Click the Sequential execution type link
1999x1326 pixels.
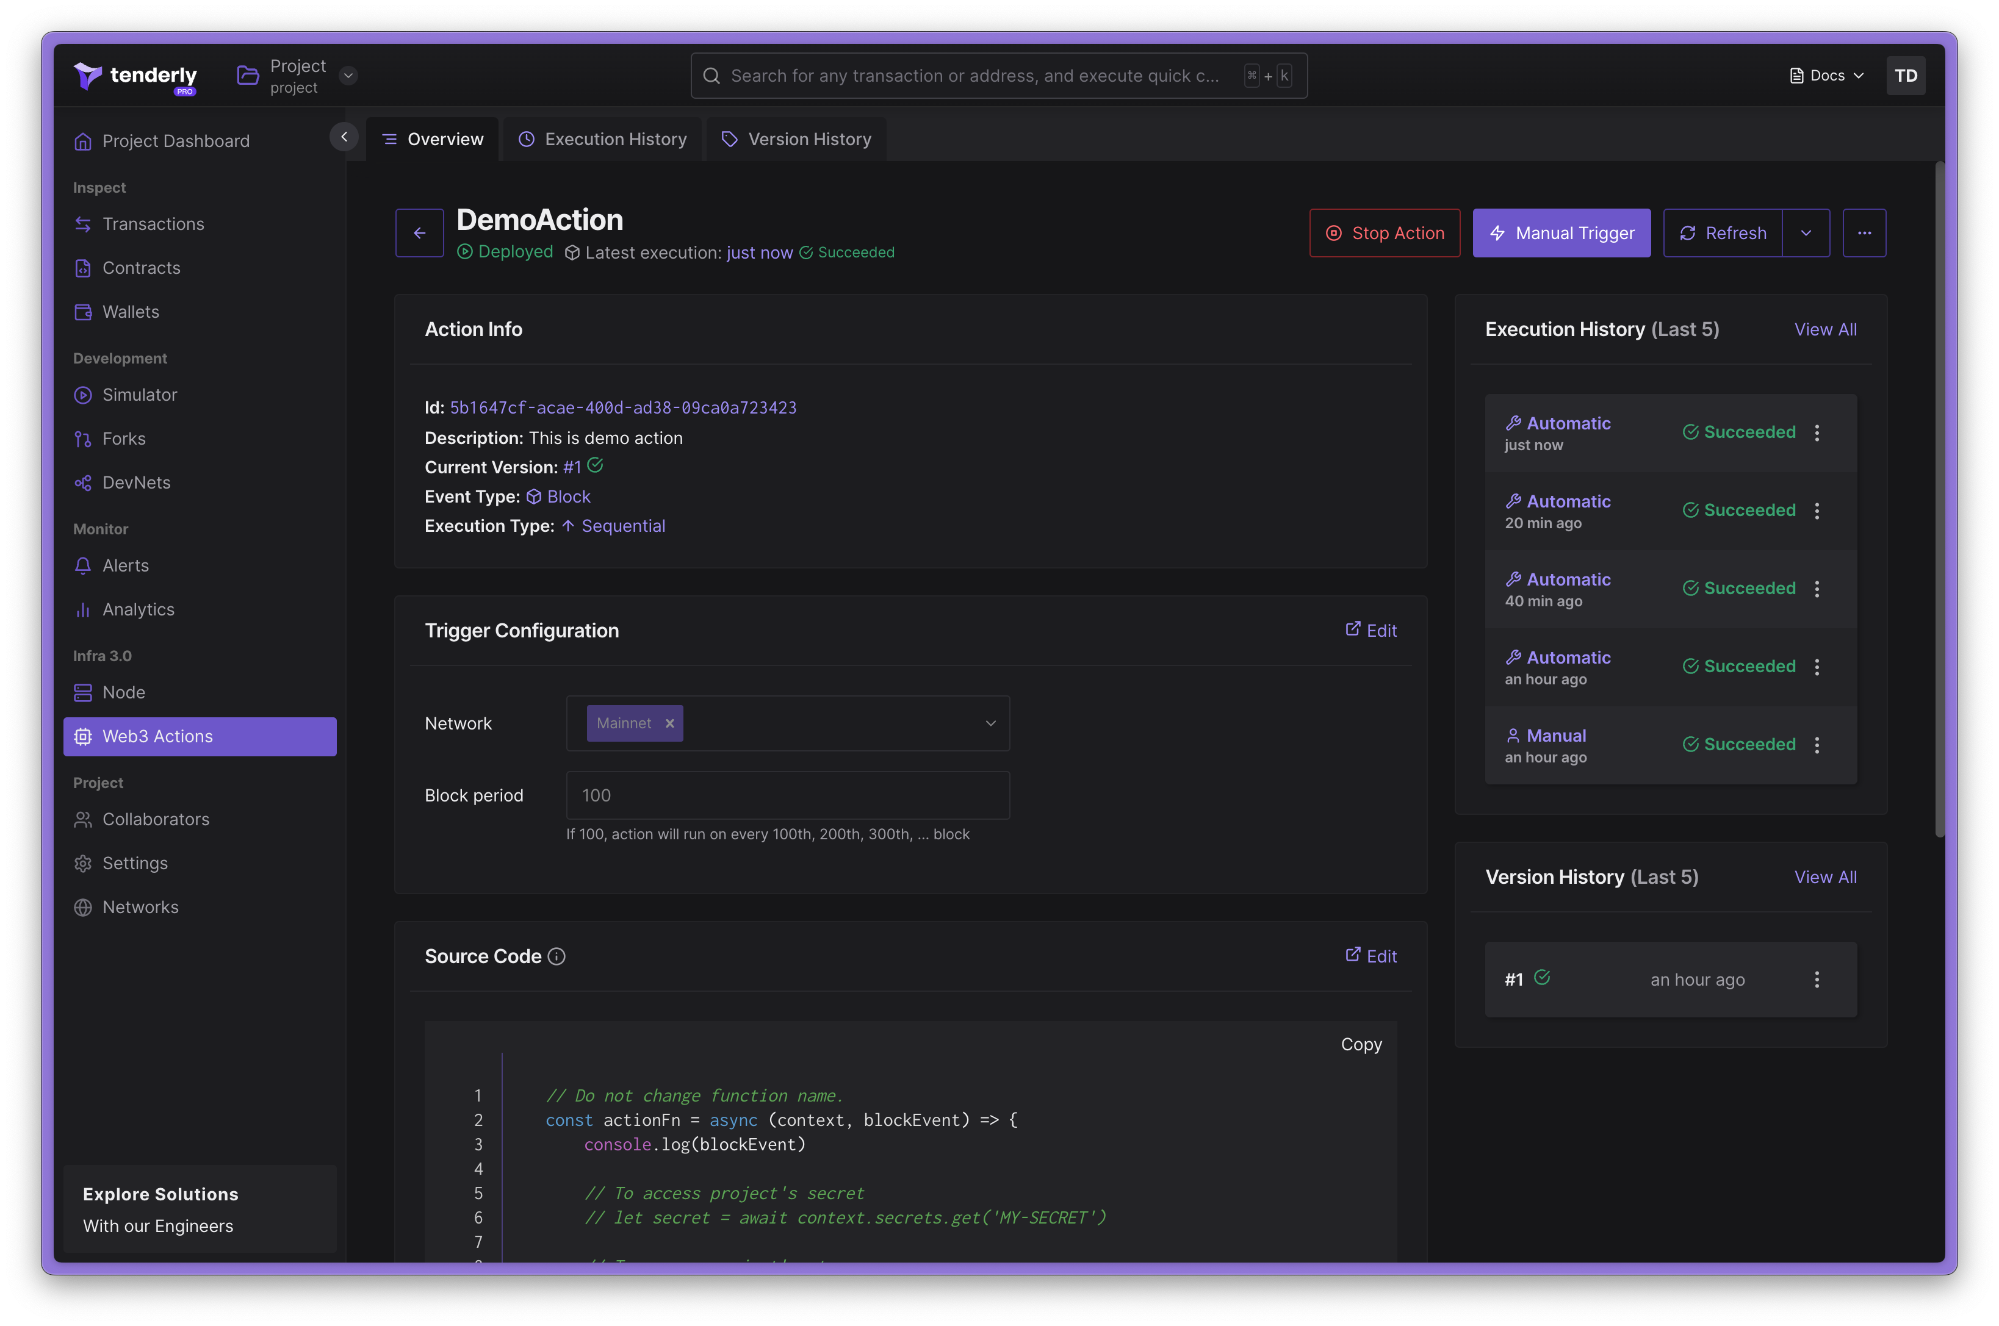pos(613,526)
